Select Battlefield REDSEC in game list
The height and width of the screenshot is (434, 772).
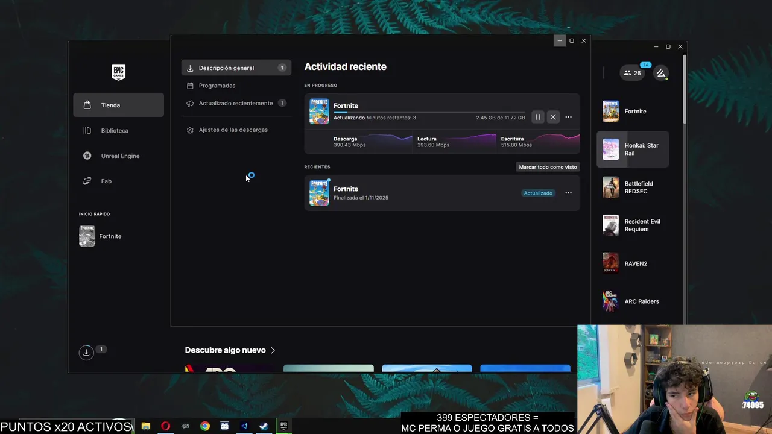[x=633, y=187]
